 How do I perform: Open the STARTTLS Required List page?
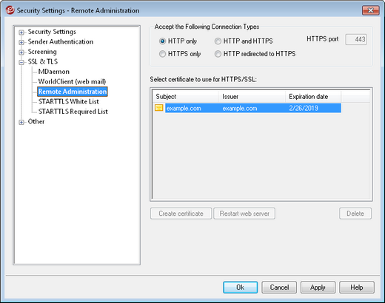(x=73, y=112)
